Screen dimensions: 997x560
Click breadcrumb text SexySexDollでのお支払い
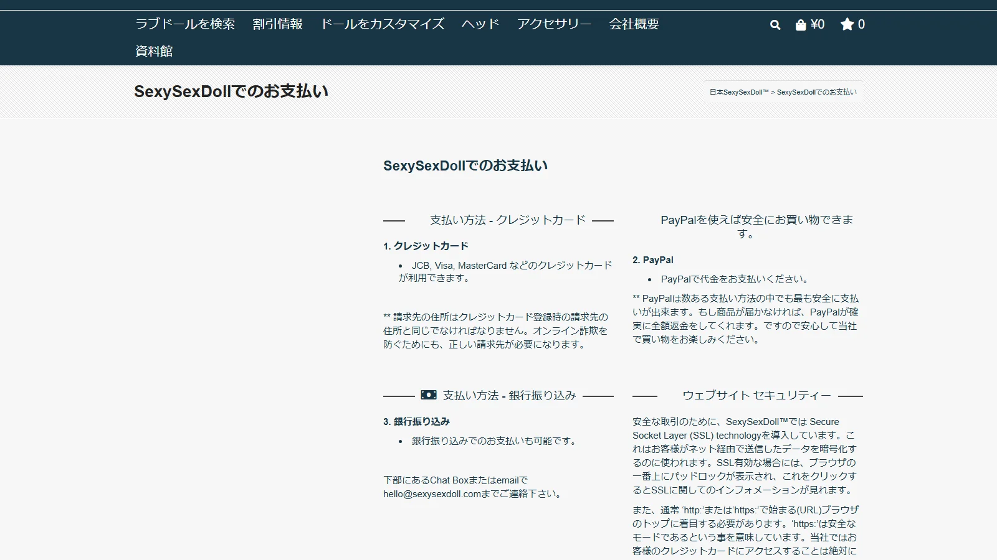816,92
